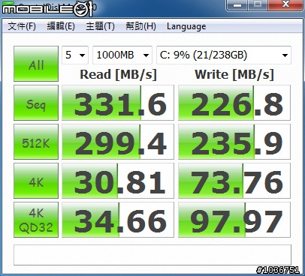Image resolution: width=305 pixels, height=276 pixels.
Task: Select 4K read result 30.81
Action: (x=118, y=181)
